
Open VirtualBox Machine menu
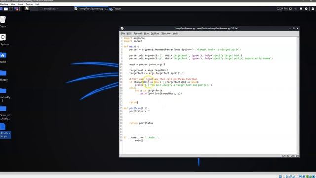pos(4,4)
